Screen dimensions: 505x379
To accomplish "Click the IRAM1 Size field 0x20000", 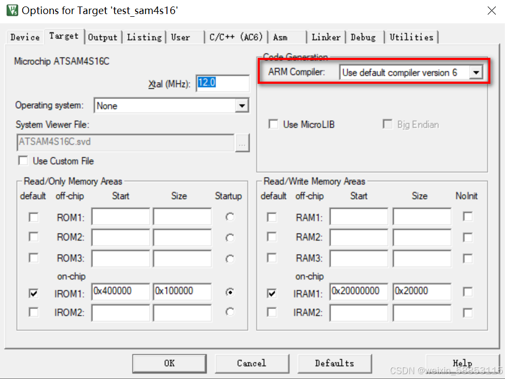I will pyautogui.click(x=422, y=291).
